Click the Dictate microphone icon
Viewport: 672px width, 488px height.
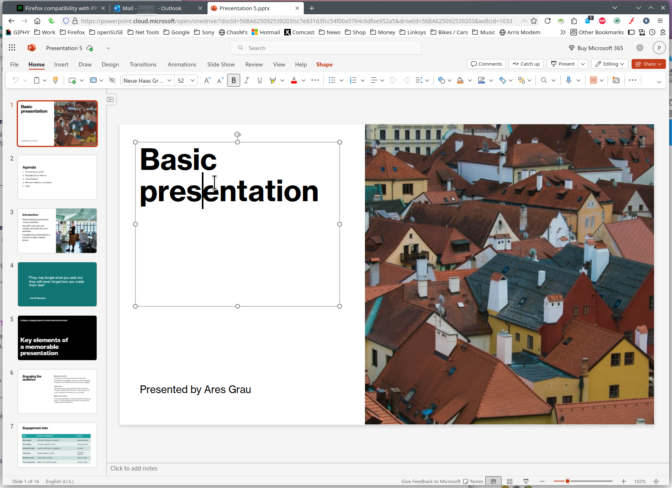pyautogui.click(x=568, y=80)
